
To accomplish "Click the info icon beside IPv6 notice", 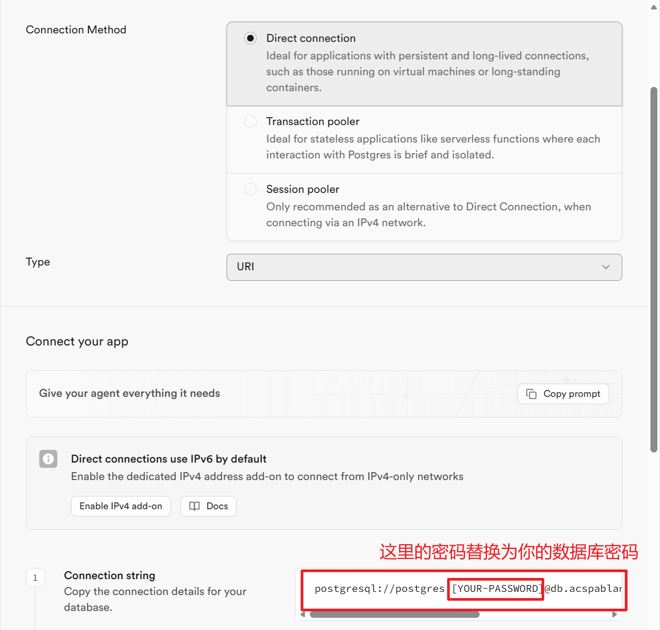I will click(x=48, y=459).
